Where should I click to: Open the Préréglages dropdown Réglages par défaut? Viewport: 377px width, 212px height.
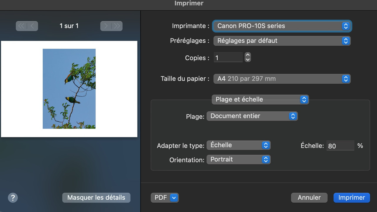point(282,41)
